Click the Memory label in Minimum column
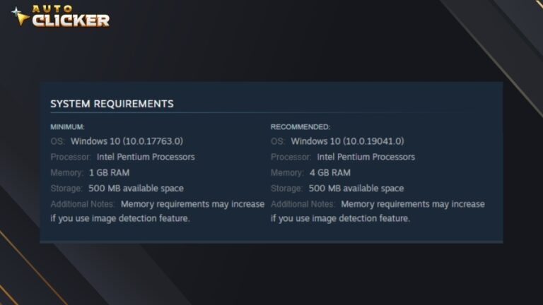This screenshot has height=305, width=543. pos(67,173)
